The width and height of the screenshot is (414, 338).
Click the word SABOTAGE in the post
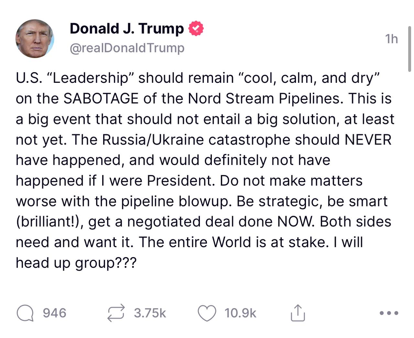[101, 99]
